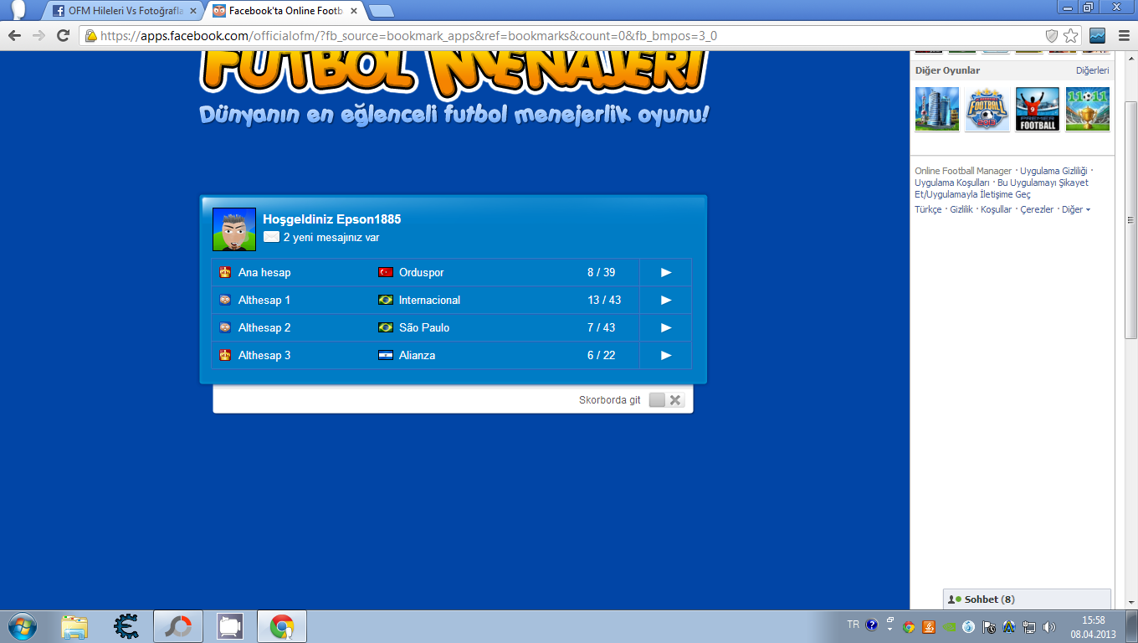1138x643 pixels.
Task: Click the volume speaker icon in the tray
Action: (1049, 626)
